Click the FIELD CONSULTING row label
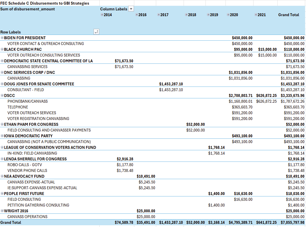Viewport: 306px width, 227px height. pyautogui.click(x=24, y=199)
